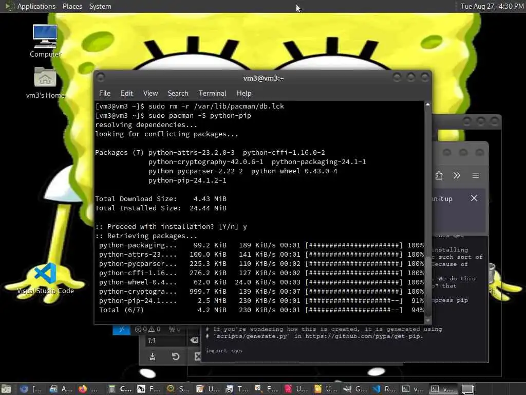Click the 'Show desktop' button in the bottom panel
Screen dimensions: 526x395
6,389
